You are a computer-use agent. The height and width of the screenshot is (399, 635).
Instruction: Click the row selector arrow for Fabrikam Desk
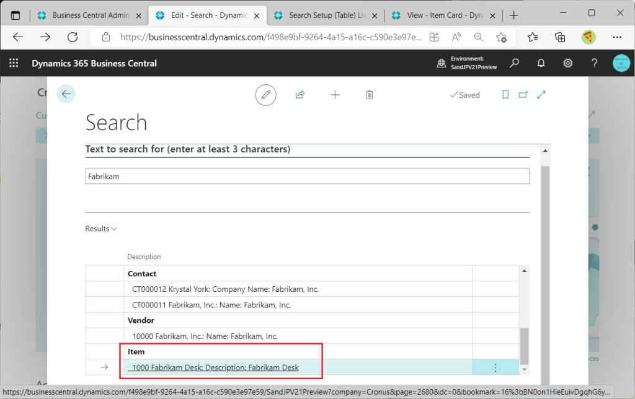104,367
